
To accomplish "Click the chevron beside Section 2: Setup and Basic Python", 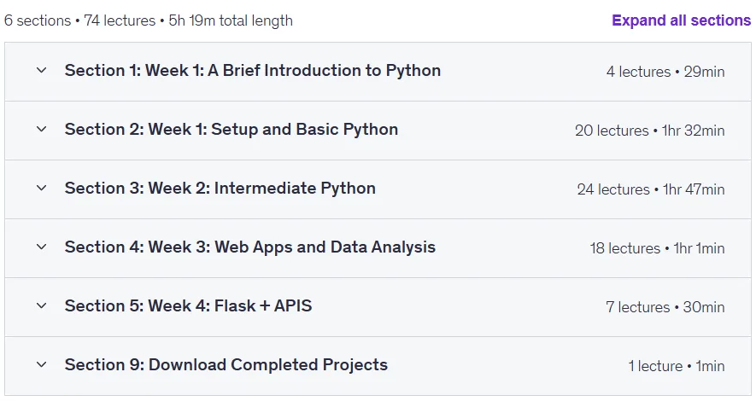I will [x=42, y=129].
